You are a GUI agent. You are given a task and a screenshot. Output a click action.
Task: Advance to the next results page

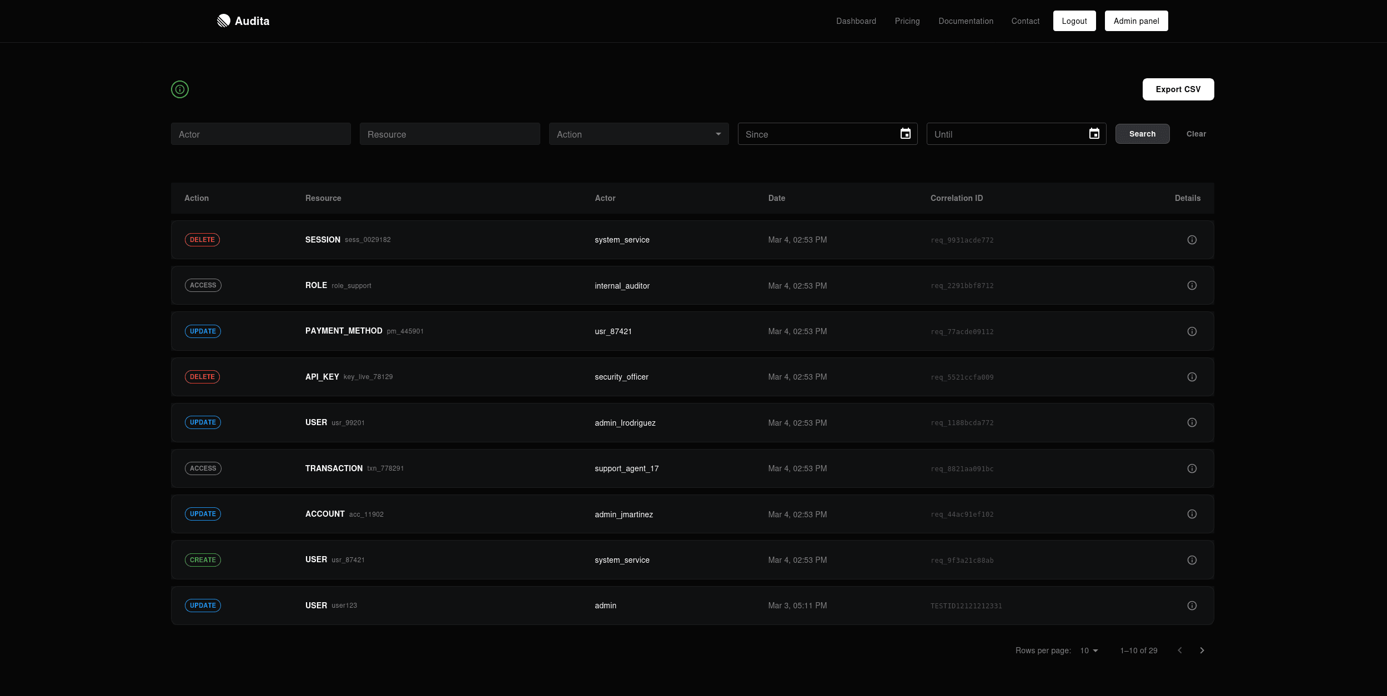[x=1202, y=650]
